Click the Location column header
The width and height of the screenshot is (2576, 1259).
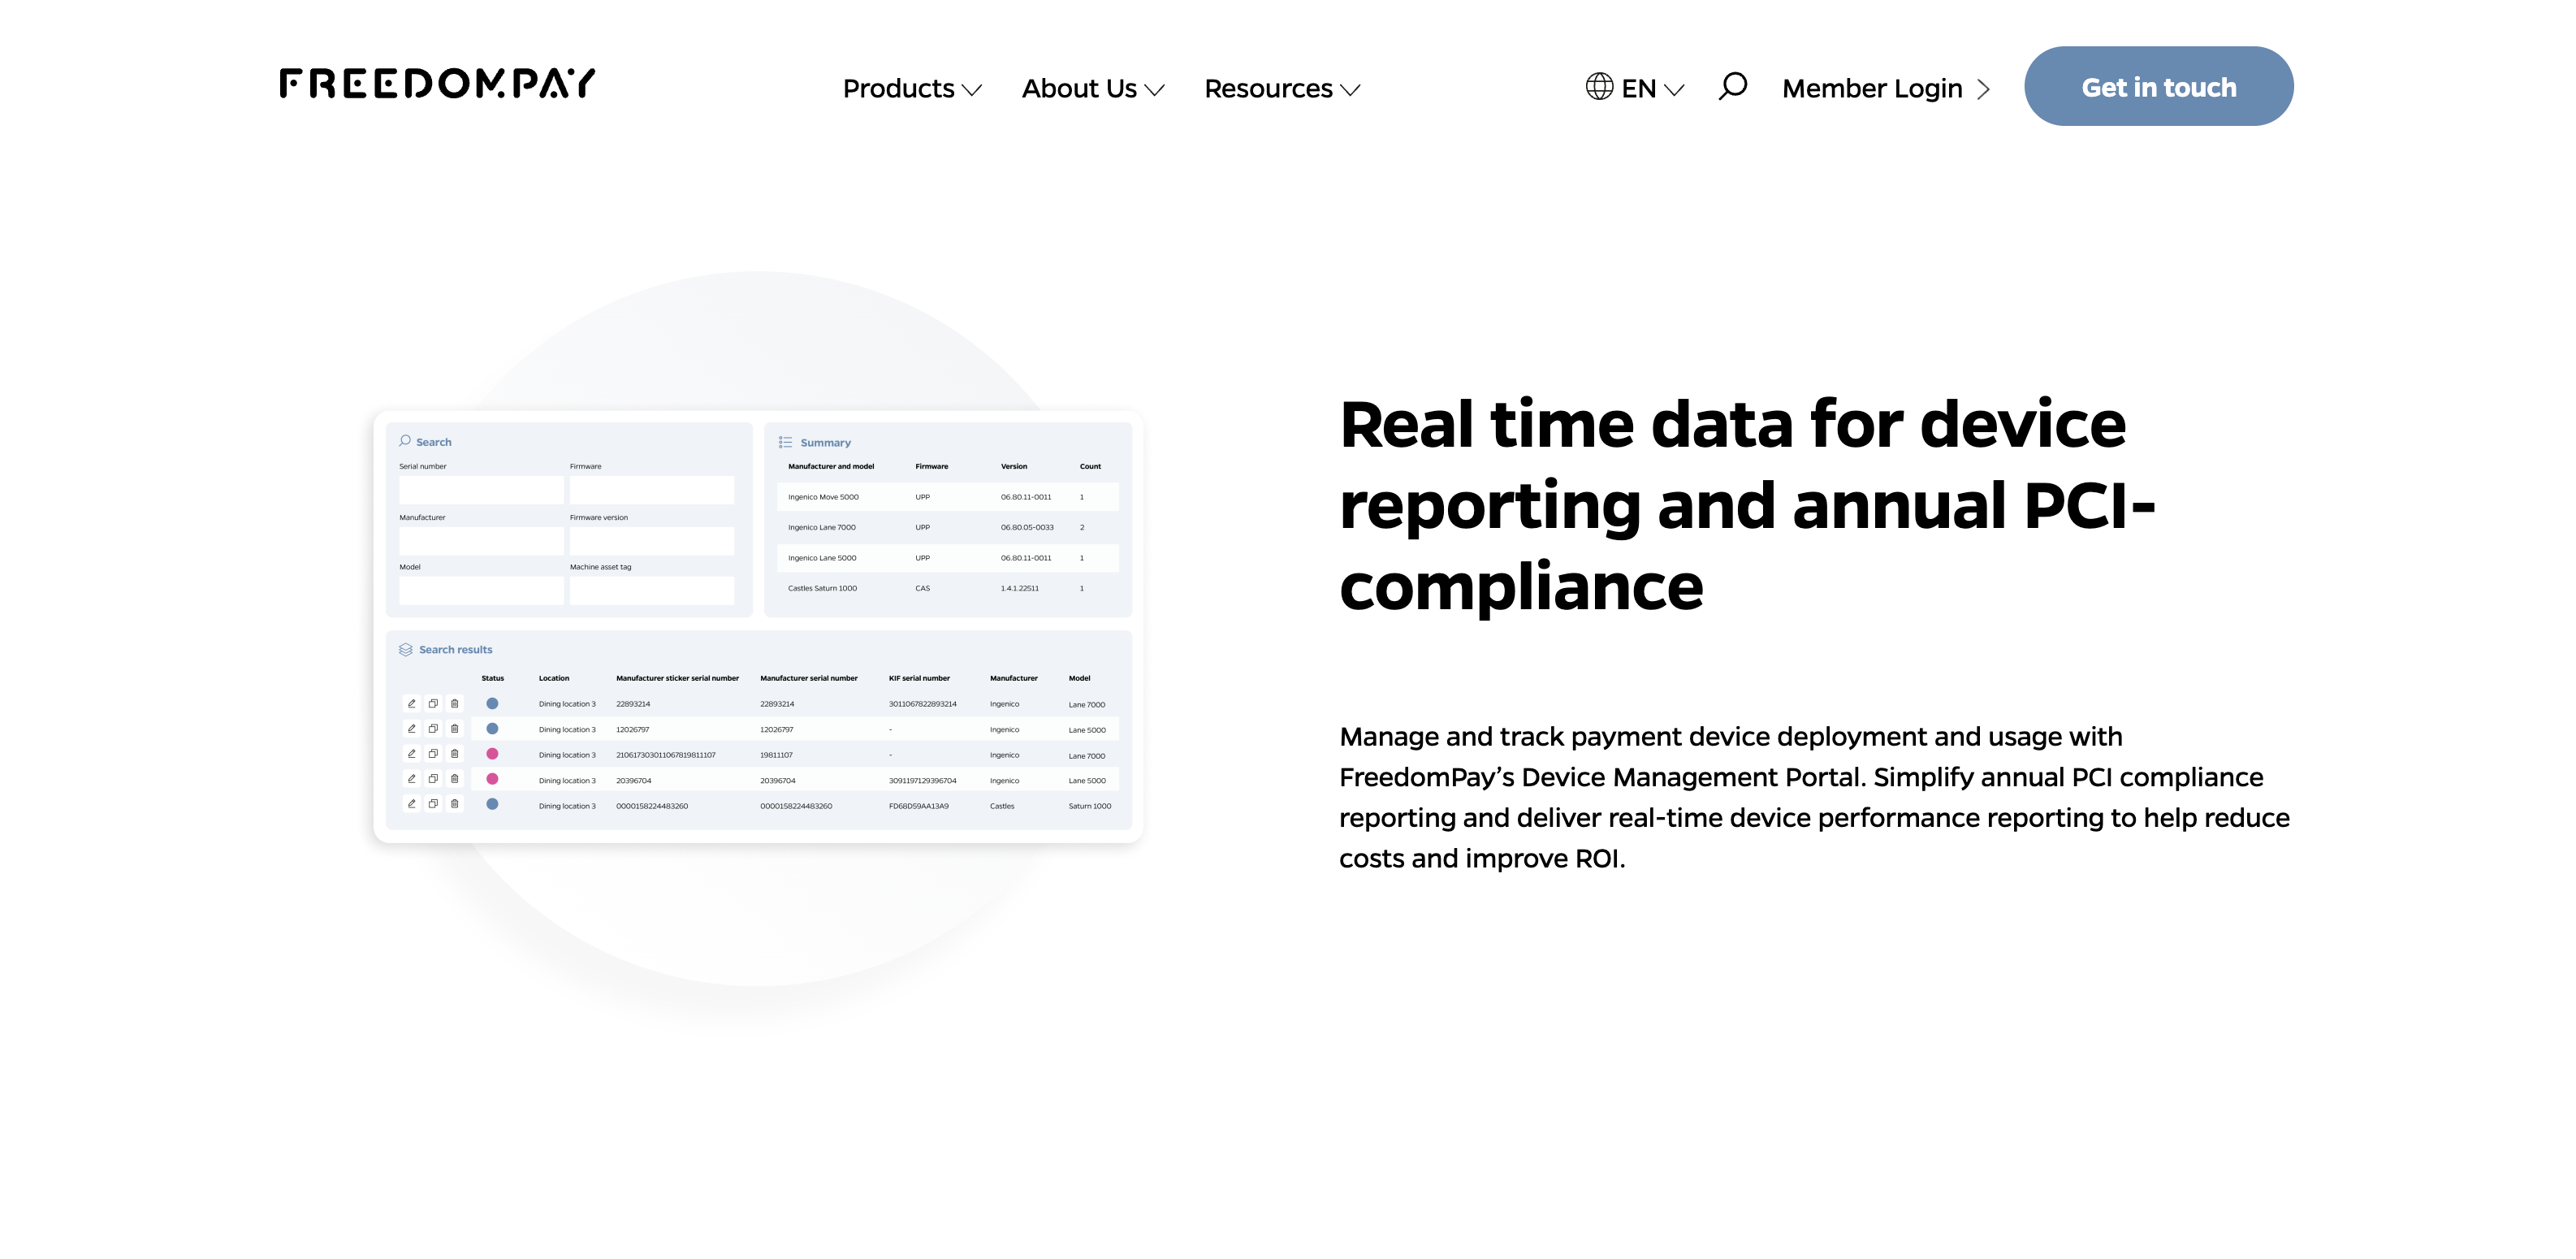click(554, 678)
